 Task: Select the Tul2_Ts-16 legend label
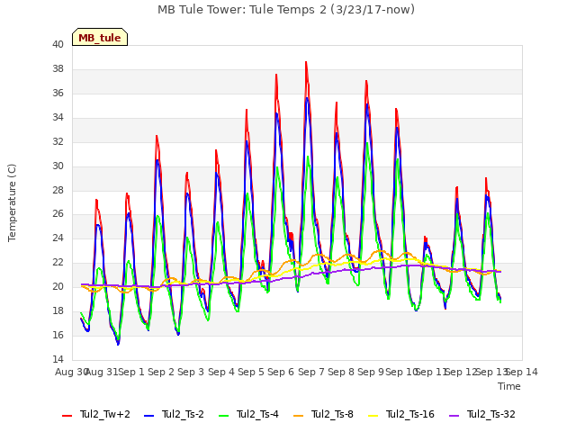tap(410, 414)
